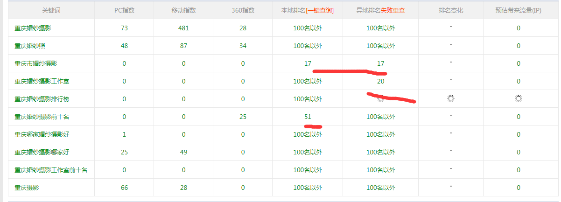Click the 一键查询 link in header
561x202 pixels.
click(x=320, y=10)
